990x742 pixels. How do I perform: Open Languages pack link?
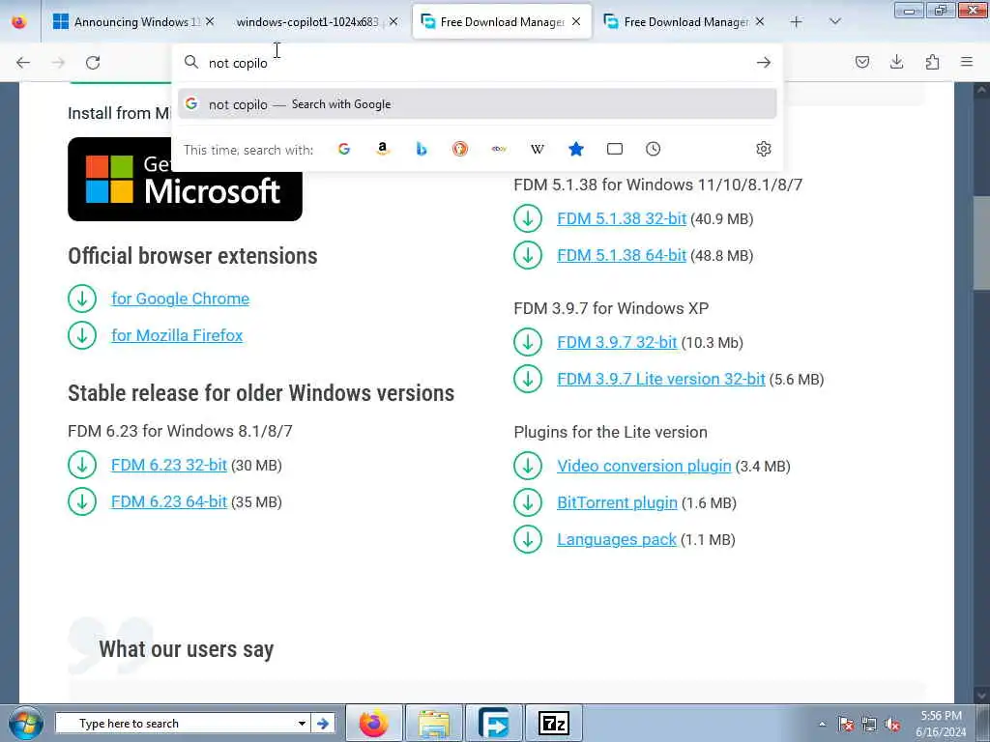click(x=617, y=539)
